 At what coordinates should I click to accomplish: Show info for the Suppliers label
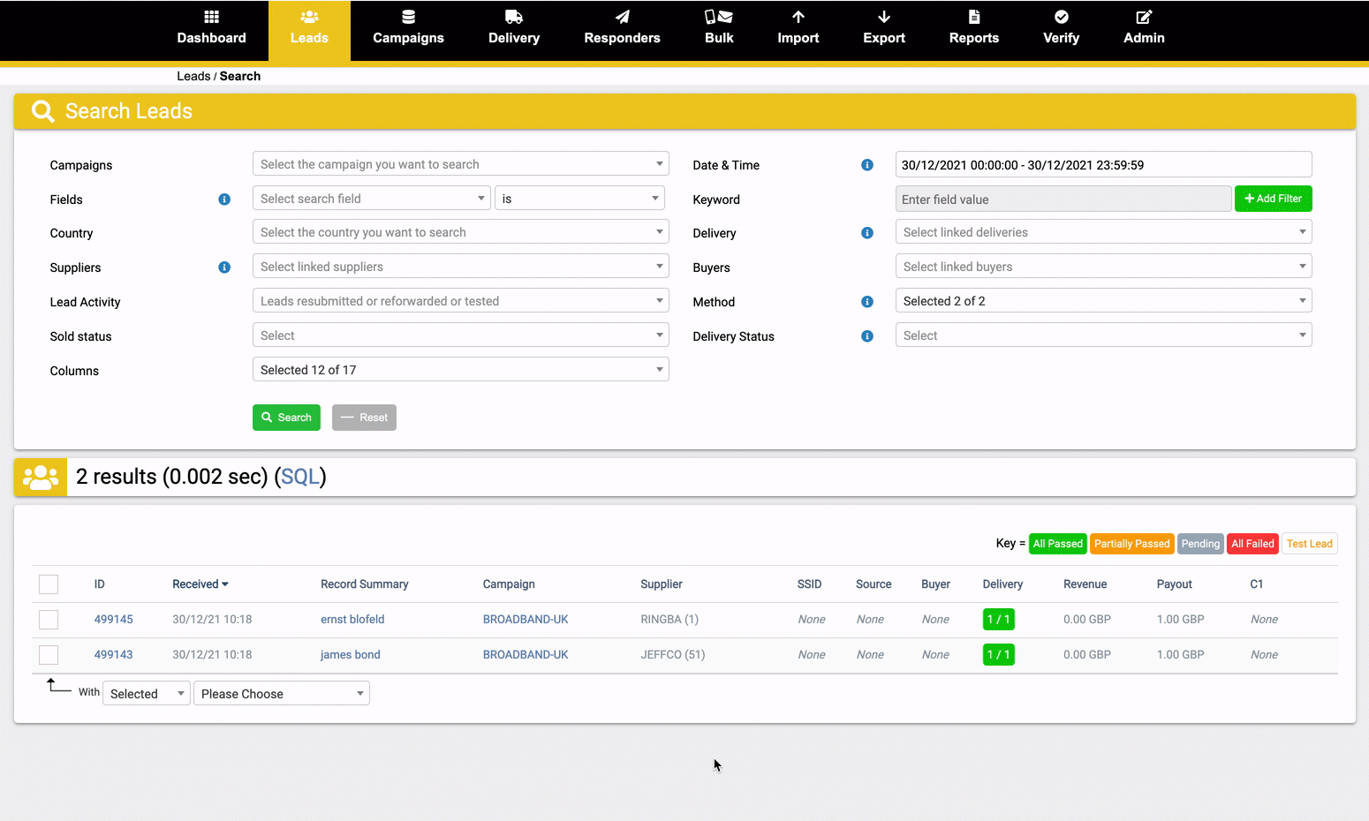click(224, 267)
